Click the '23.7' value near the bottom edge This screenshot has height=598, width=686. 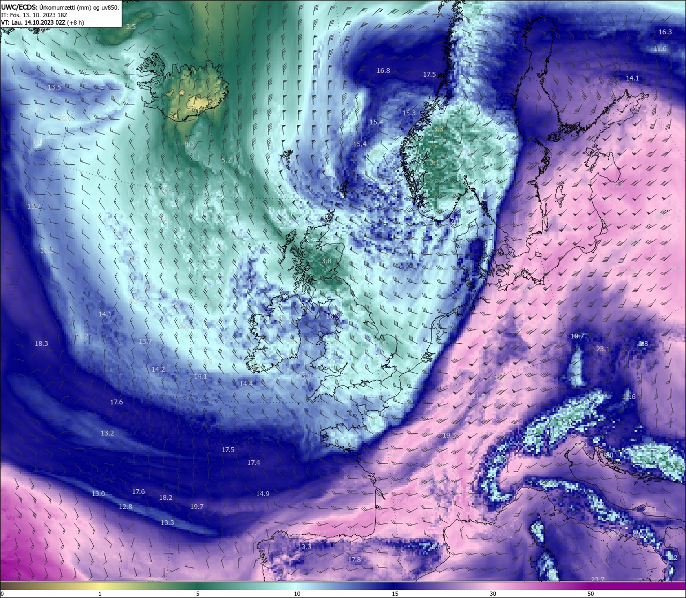point(598,579)
